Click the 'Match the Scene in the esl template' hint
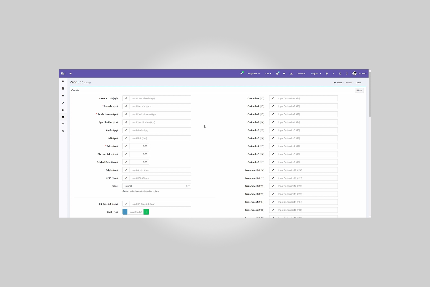The width and height of the screenshot is (430, 287). pyautogui.click(x=141, y=191)
